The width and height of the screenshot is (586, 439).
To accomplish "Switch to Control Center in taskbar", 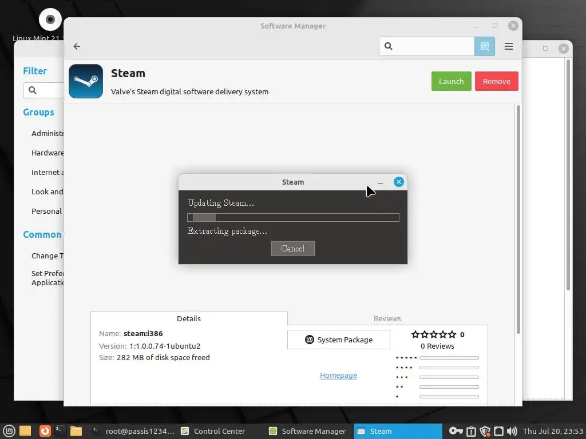I will pos(213,431).
